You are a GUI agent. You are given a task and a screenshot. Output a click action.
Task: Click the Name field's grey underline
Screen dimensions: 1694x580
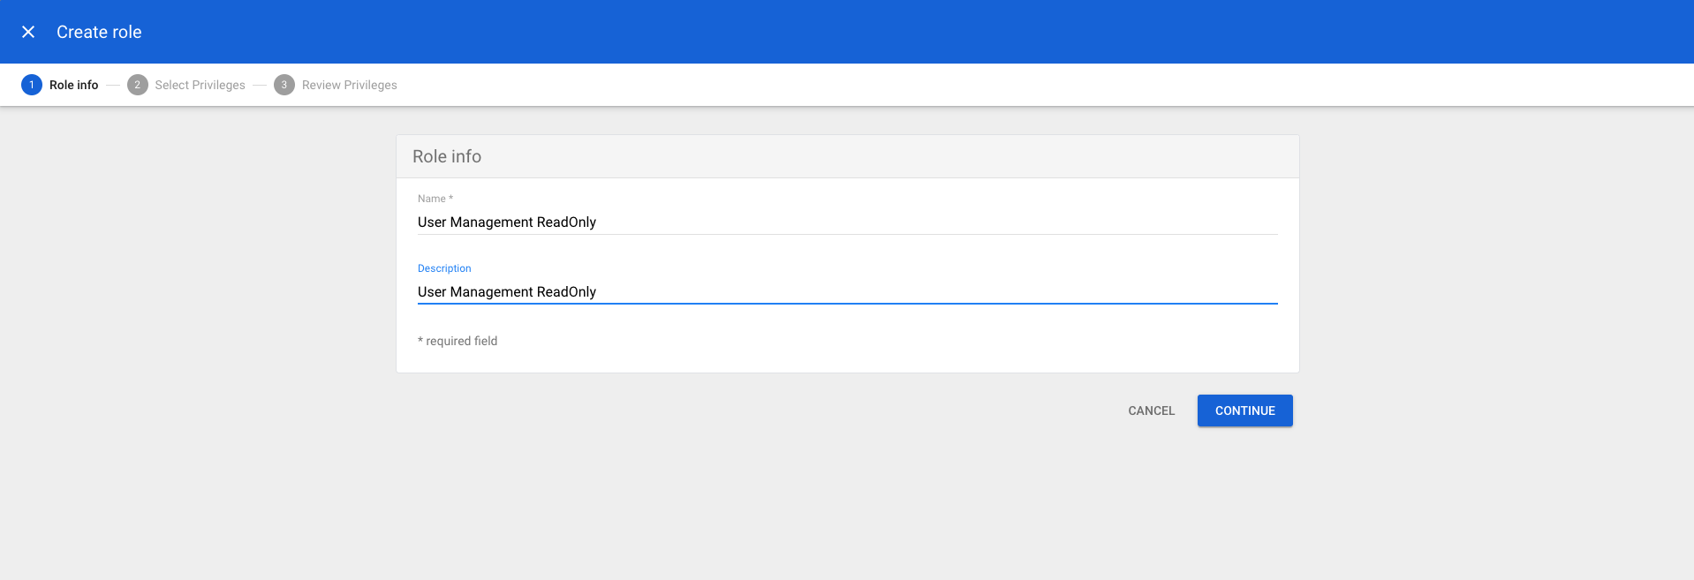click(846, 234)
